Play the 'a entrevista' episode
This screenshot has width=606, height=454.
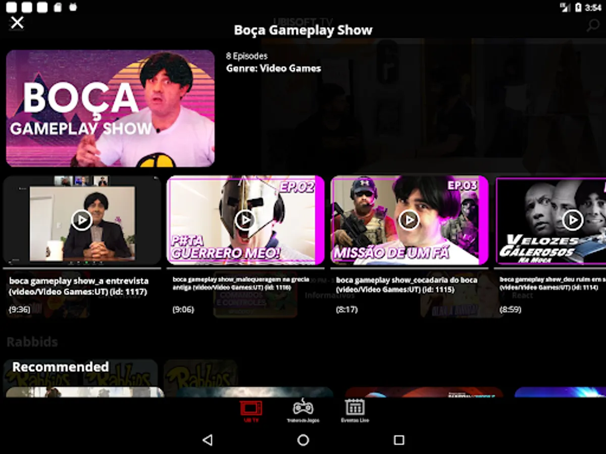81,219
